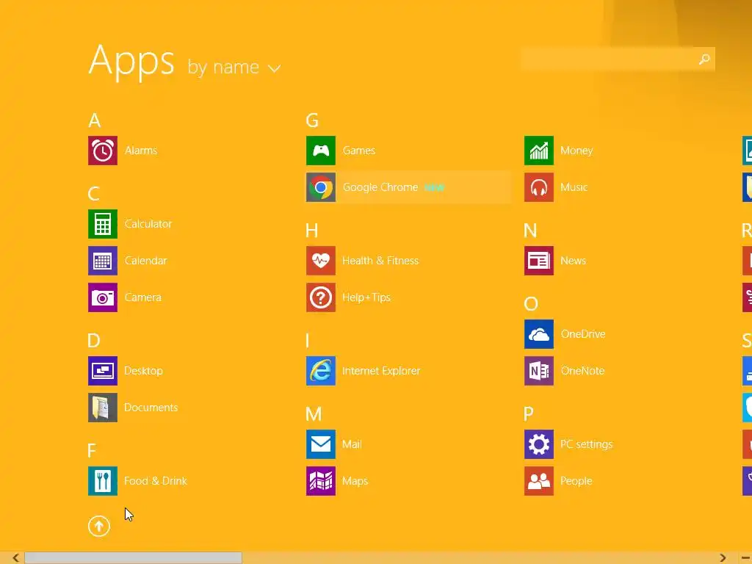Viewport: 752px width, 564px height.
Task: Click the 'Google Chrome' label
Action: pos(380,187)
